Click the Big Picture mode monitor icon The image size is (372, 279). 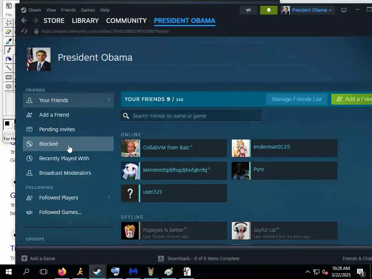point(344,10)
